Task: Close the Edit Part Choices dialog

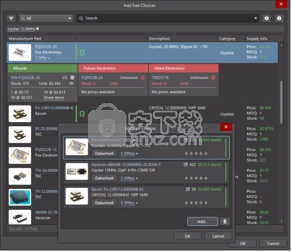Action: [226, 127]
